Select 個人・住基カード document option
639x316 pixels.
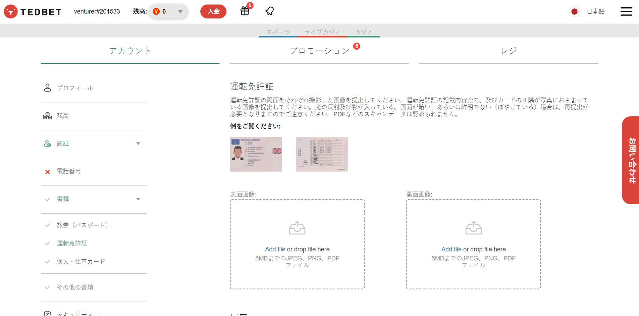[x=81, y=261]
